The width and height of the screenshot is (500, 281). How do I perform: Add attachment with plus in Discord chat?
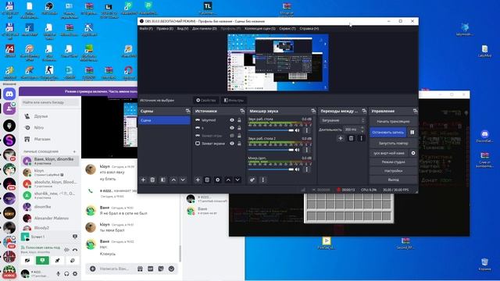click(x=92, y=269)
